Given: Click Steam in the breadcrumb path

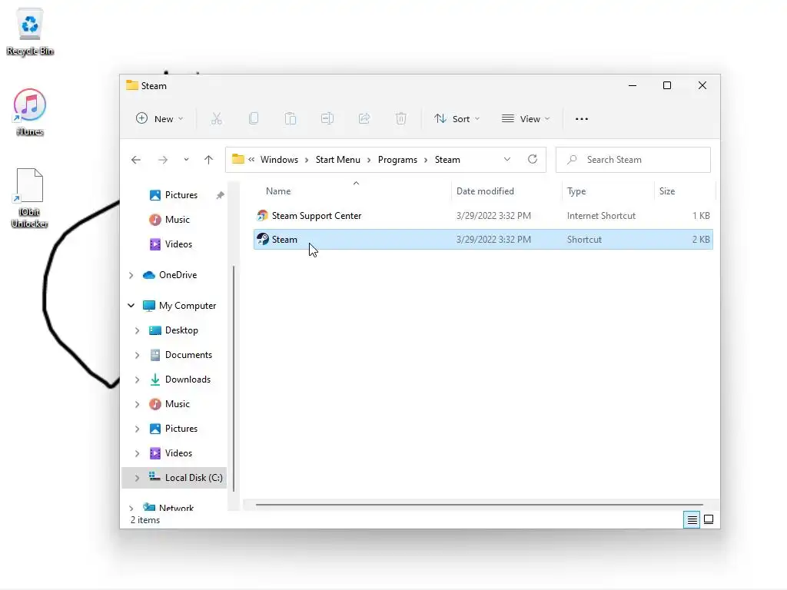Looking at the screenshot, I should pos(447,160).
